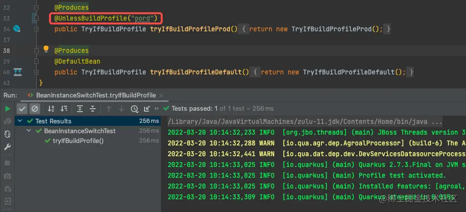Collapse fold marker at line 39
Image resolution: width=466 pixels, height=212 pixels.
point(36,62)
